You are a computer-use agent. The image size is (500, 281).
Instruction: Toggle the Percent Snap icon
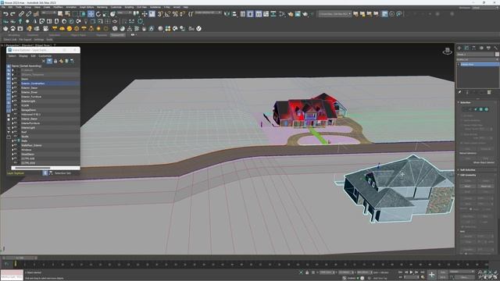(x=175, y=14)
